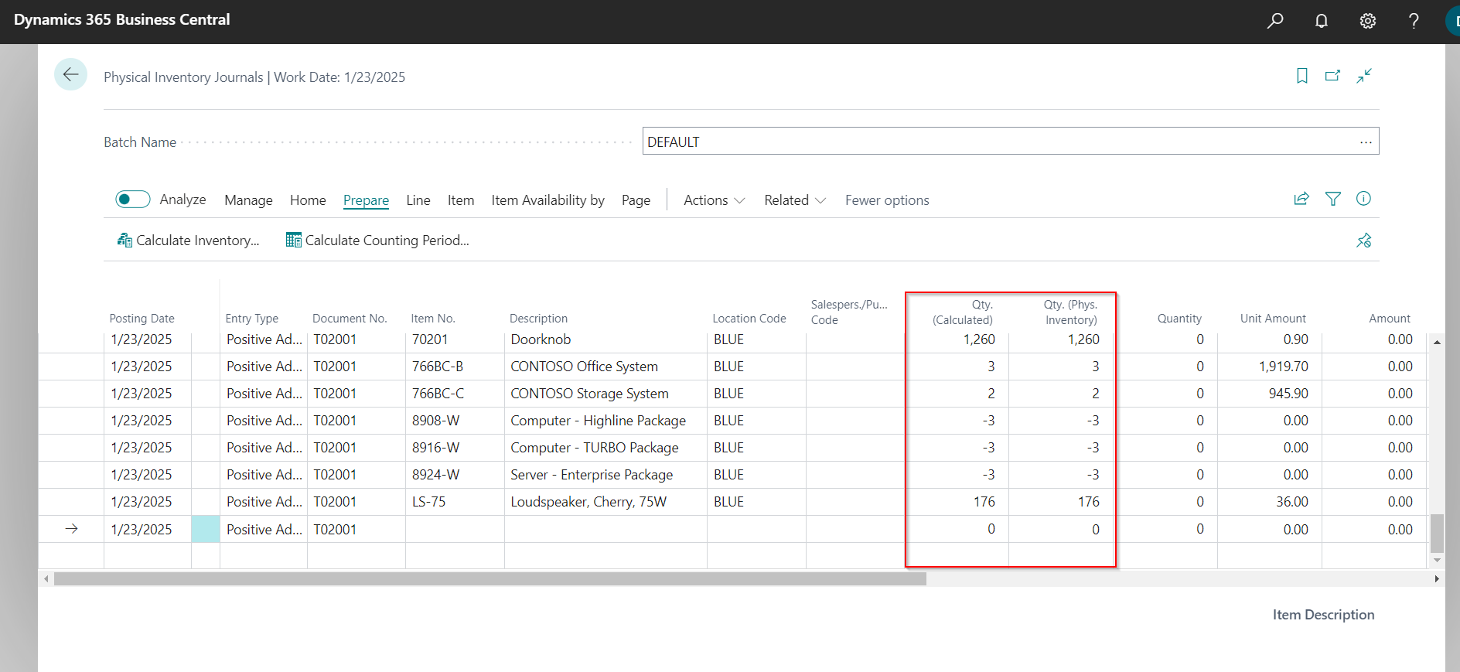This screenshot has width=1460, height=672.
Task: Open the filter pane funnel icon
Action: point(1333,199)
